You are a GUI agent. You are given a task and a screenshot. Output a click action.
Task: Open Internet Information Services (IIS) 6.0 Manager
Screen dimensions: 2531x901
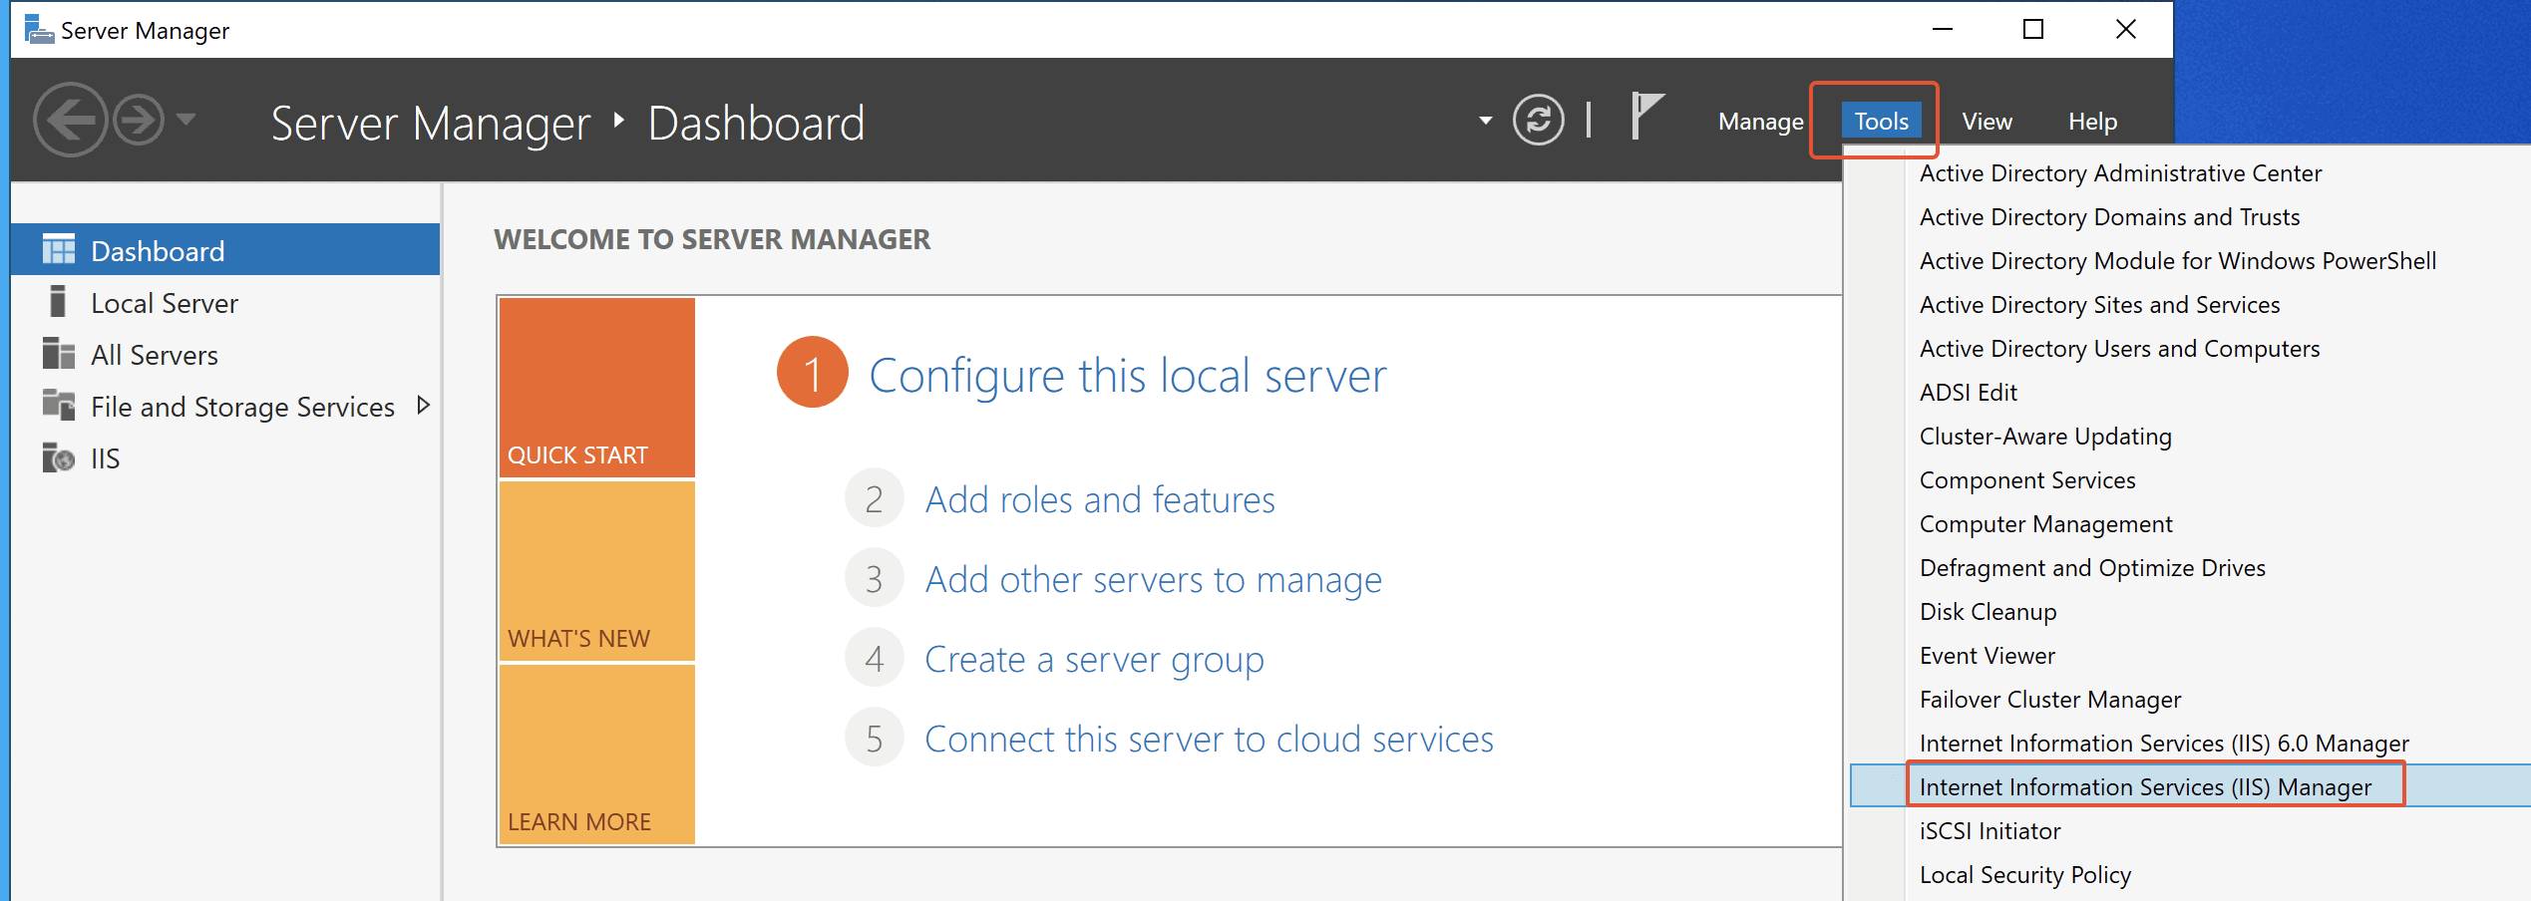2164,744
